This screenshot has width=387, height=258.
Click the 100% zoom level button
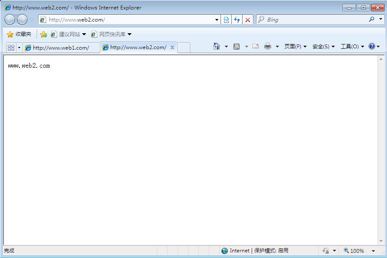(354, 251)
